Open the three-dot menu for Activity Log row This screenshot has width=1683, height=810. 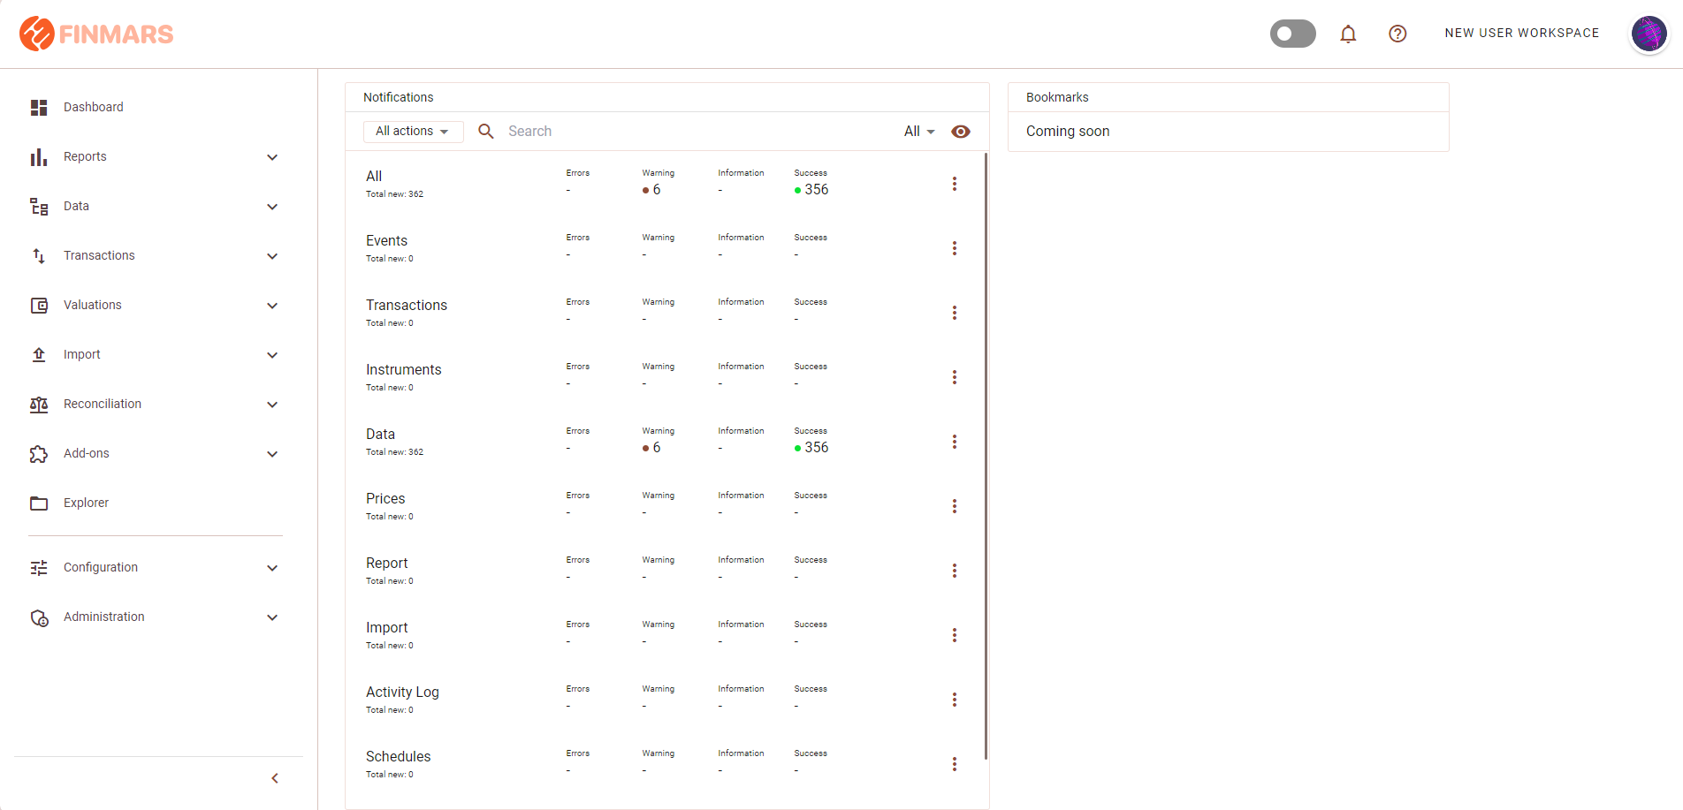pos(955,700)
